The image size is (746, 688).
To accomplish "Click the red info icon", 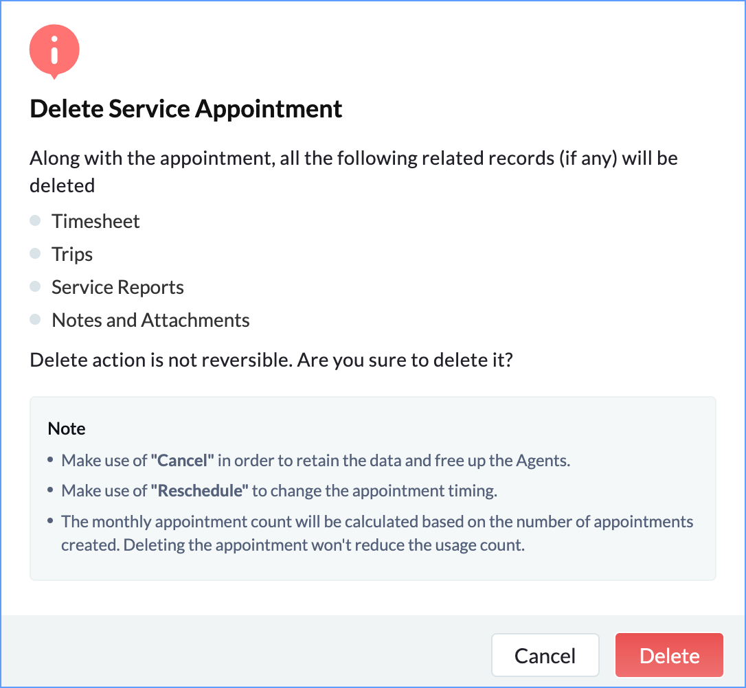I will click(54, 52).
